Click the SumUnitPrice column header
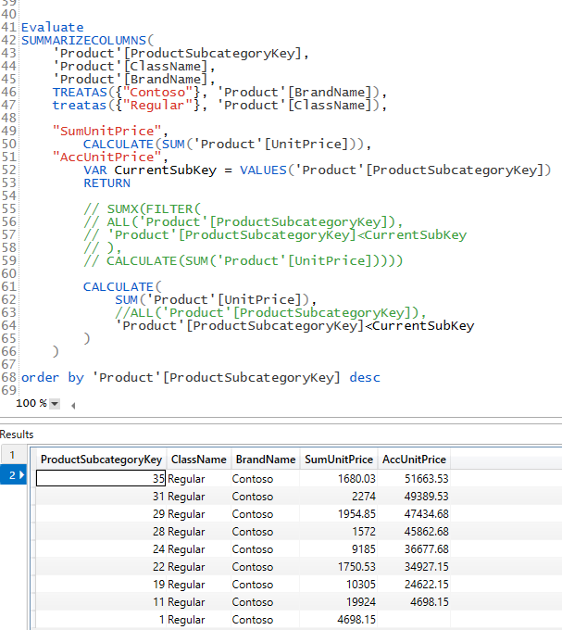 [x=339, y=460]
